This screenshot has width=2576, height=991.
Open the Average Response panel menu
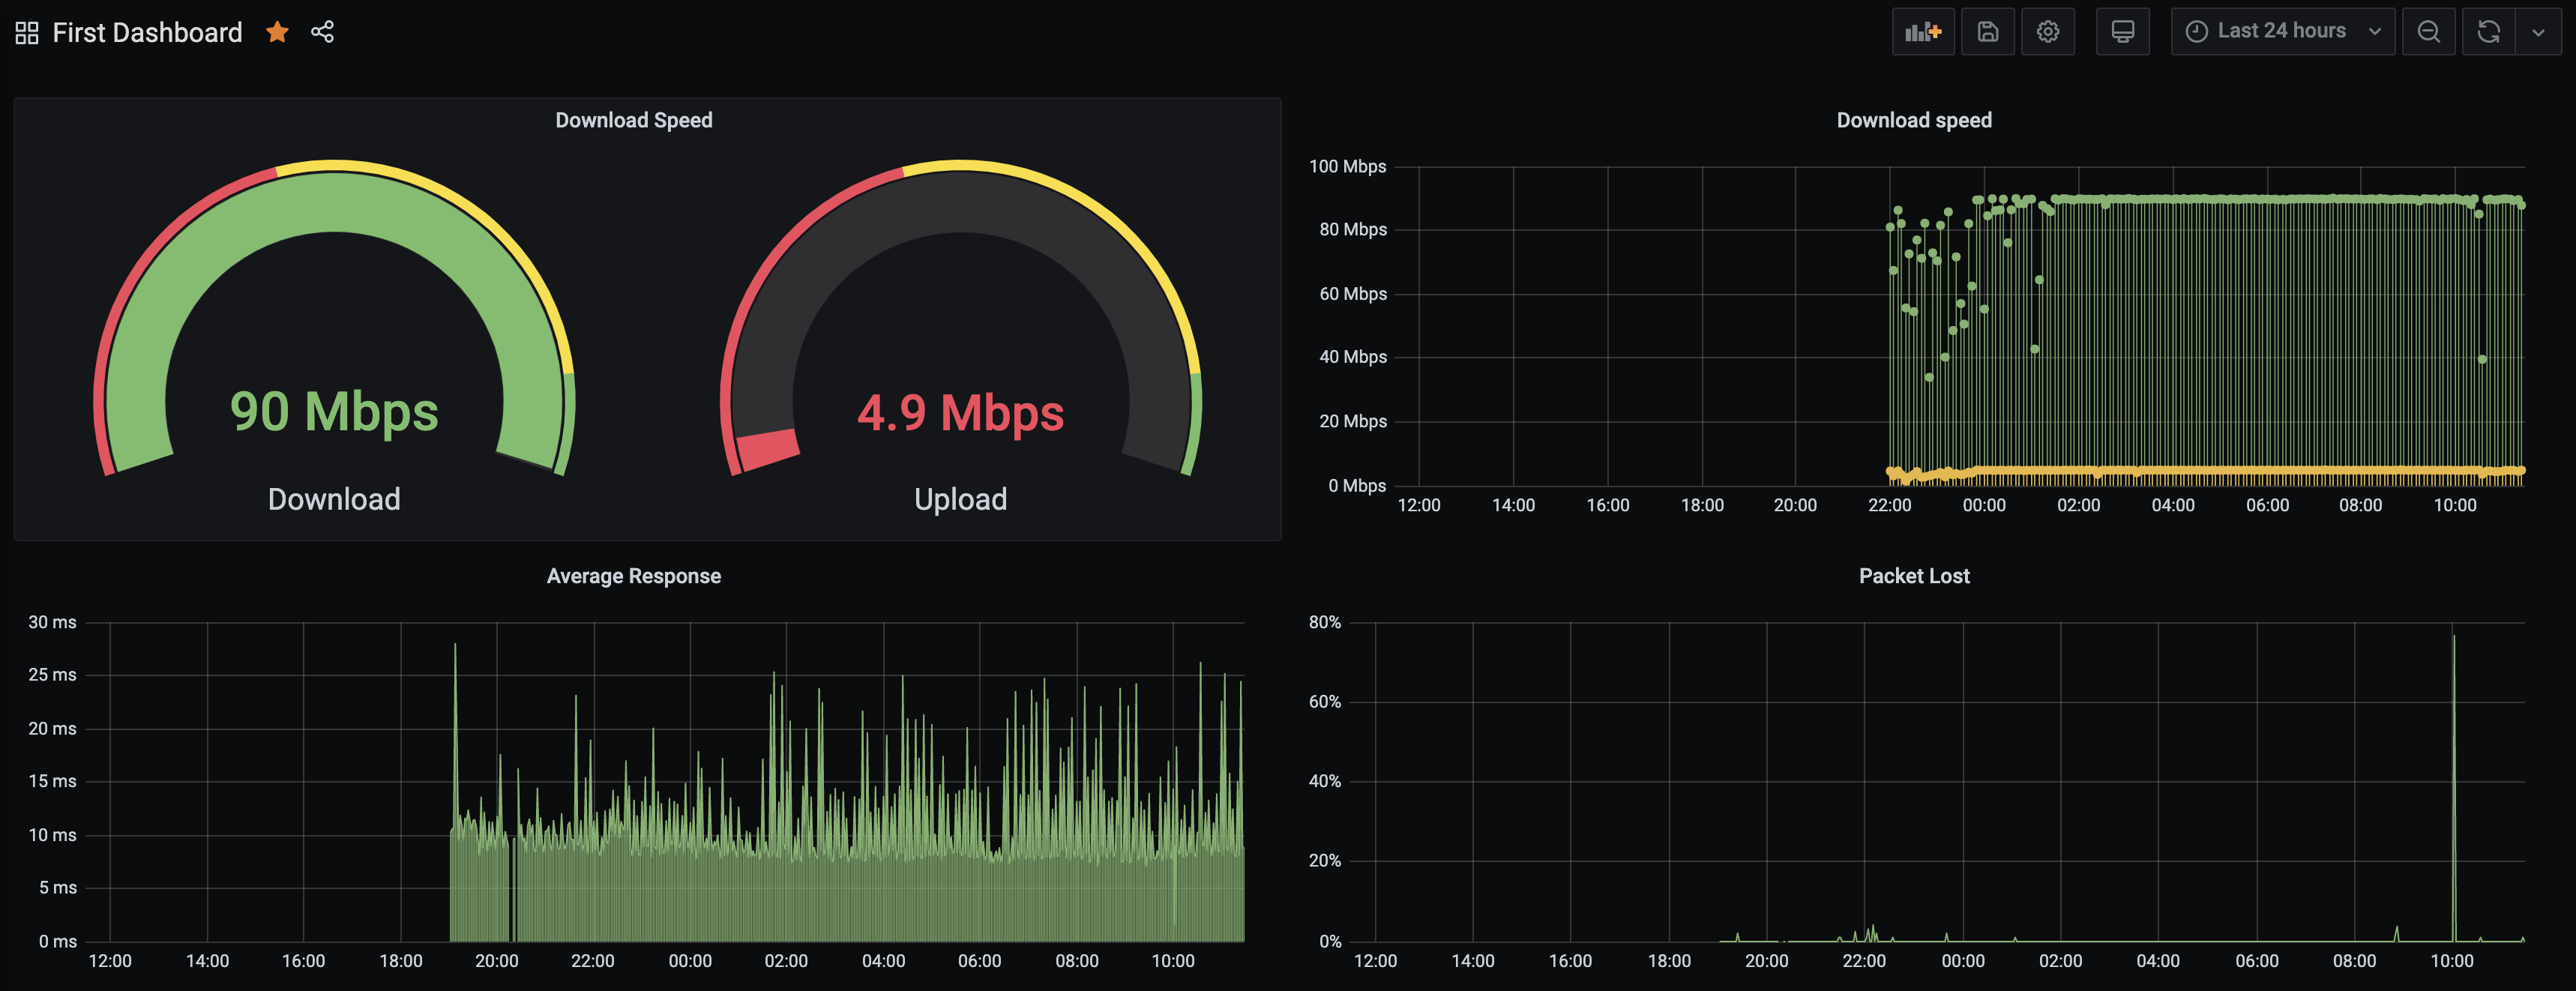click(x=633, y=575)
